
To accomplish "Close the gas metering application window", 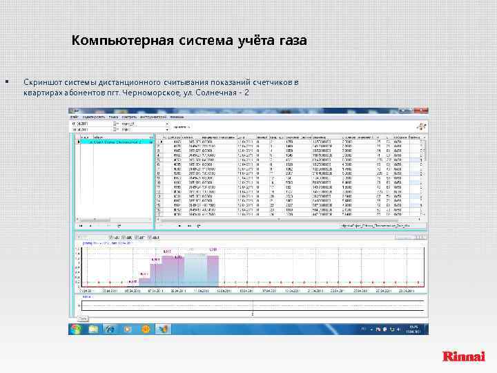I will pyautogui.click(x=421, y=111).
